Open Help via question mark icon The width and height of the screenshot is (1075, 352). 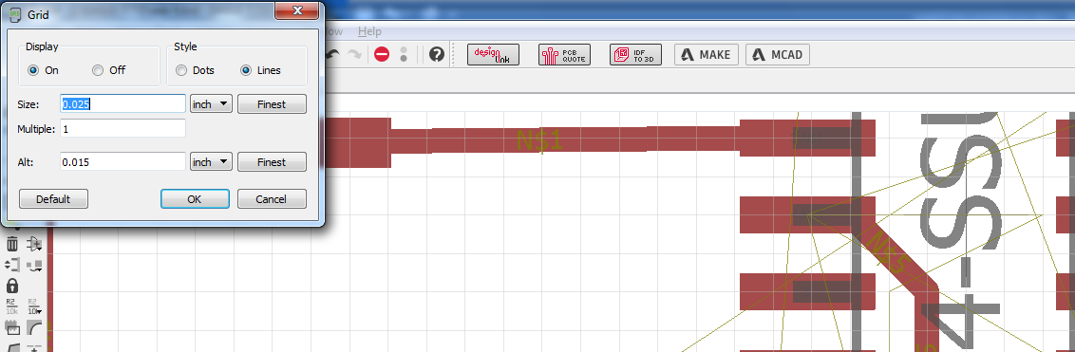437,55
